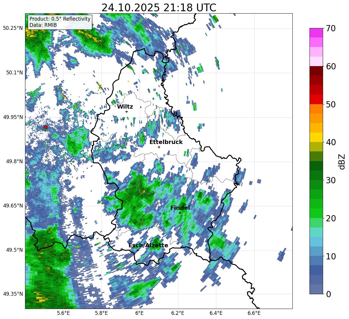Pick the light blue swatch near 13 dBZ
This screenshot has width=349, height=319.
316,241
